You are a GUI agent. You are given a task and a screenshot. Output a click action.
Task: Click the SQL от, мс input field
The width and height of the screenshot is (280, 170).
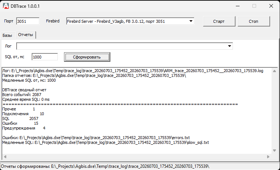coord(45,57)
